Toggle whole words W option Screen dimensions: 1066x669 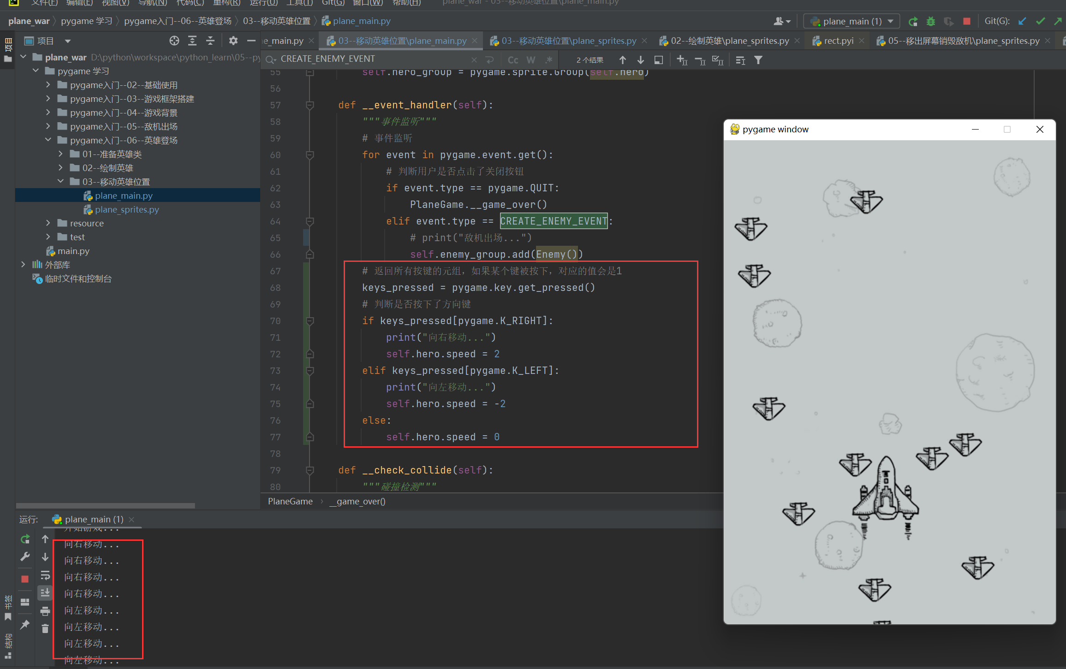(531, 60)
